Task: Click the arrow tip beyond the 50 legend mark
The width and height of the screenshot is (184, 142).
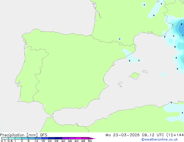Action: tap(92, 138)
